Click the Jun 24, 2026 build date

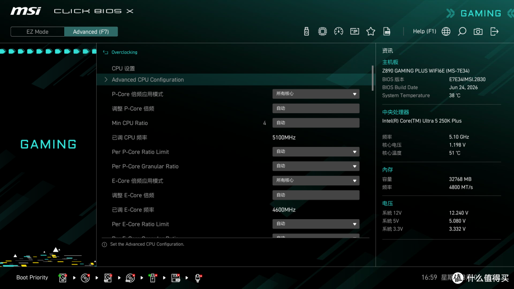(463, 87)
